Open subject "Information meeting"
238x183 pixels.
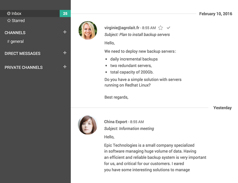[x=129, y=128]
